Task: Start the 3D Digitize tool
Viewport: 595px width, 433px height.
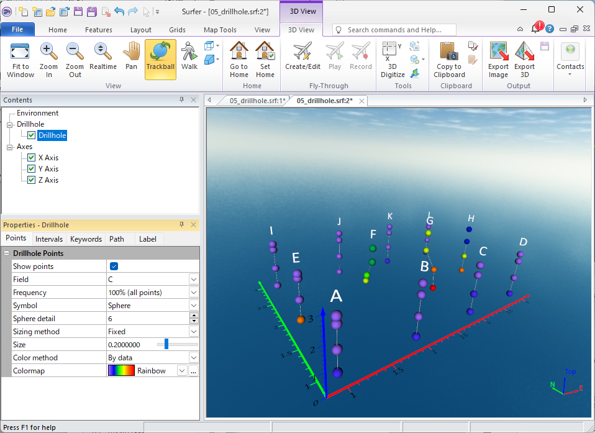Action: 392,59
